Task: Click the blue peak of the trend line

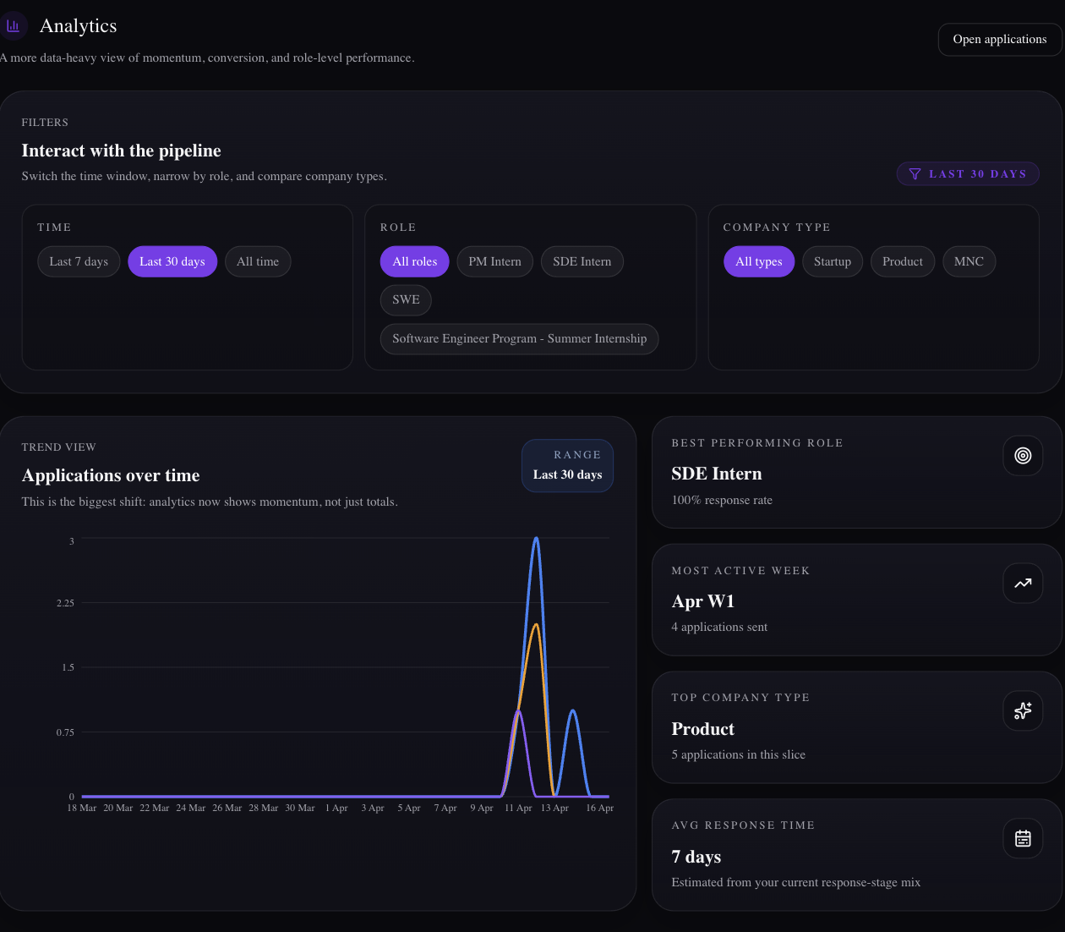Action: coord(536,539)
